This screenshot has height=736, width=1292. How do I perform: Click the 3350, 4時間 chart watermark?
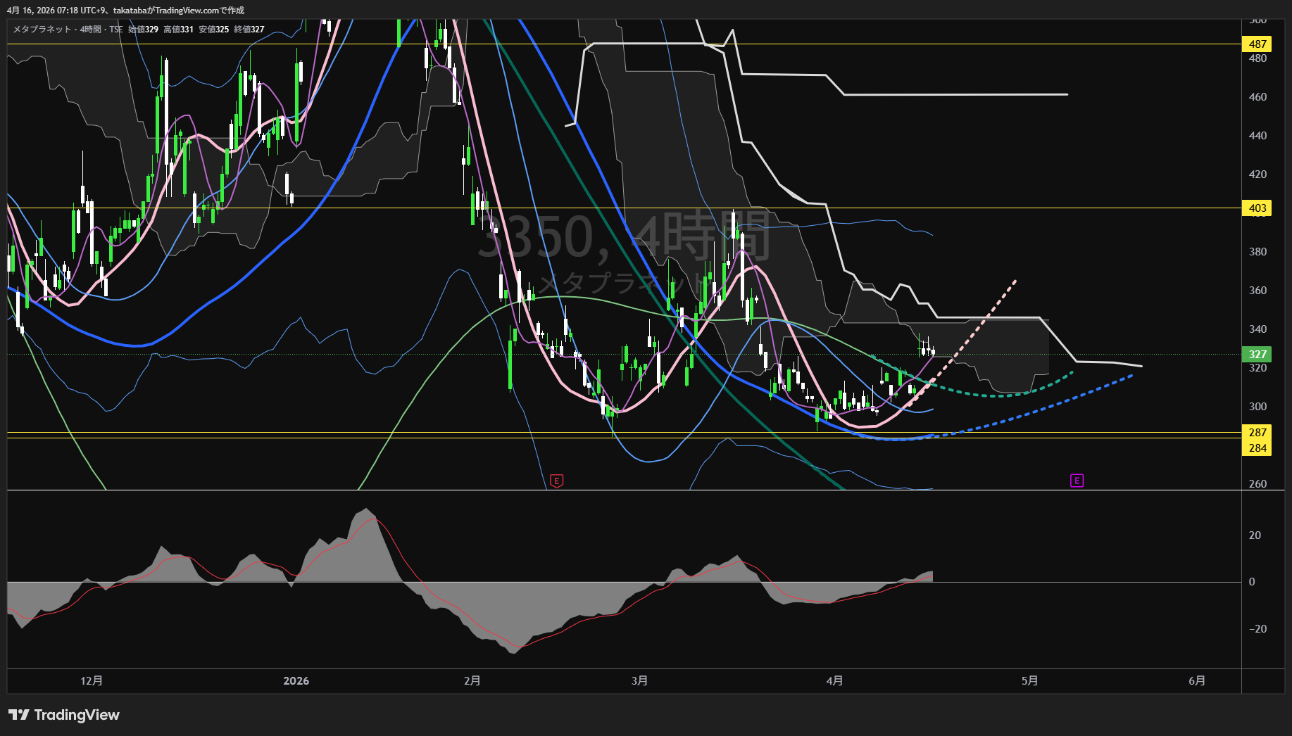click(x=624, y=237)
